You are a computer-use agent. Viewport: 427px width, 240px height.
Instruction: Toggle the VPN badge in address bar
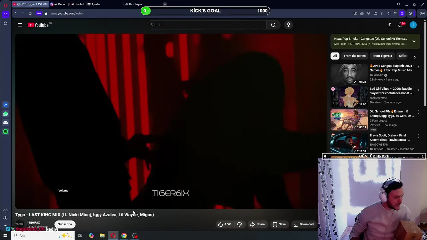click(39, 13)
